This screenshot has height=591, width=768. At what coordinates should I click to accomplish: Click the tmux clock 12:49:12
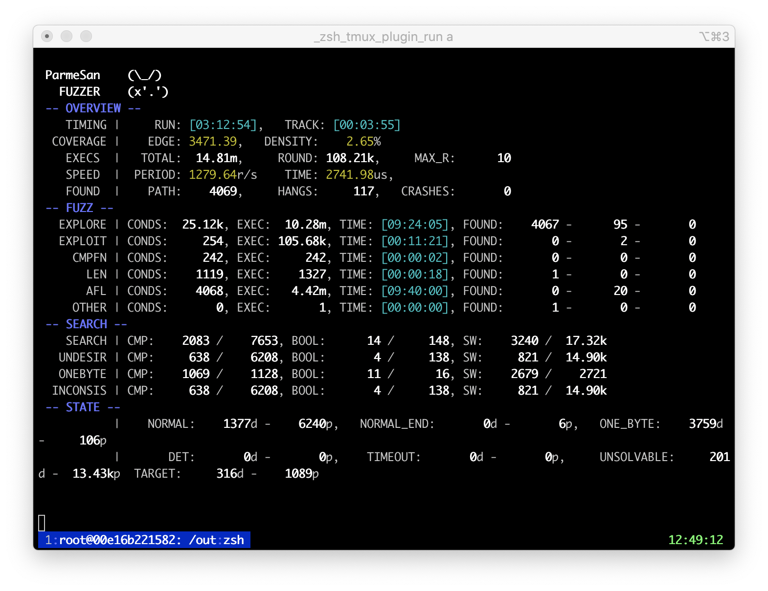[696, 540]
